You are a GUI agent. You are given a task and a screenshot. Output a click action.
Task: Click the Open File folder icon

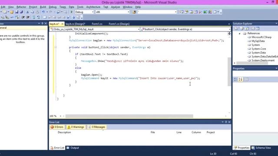coord(12,12)
